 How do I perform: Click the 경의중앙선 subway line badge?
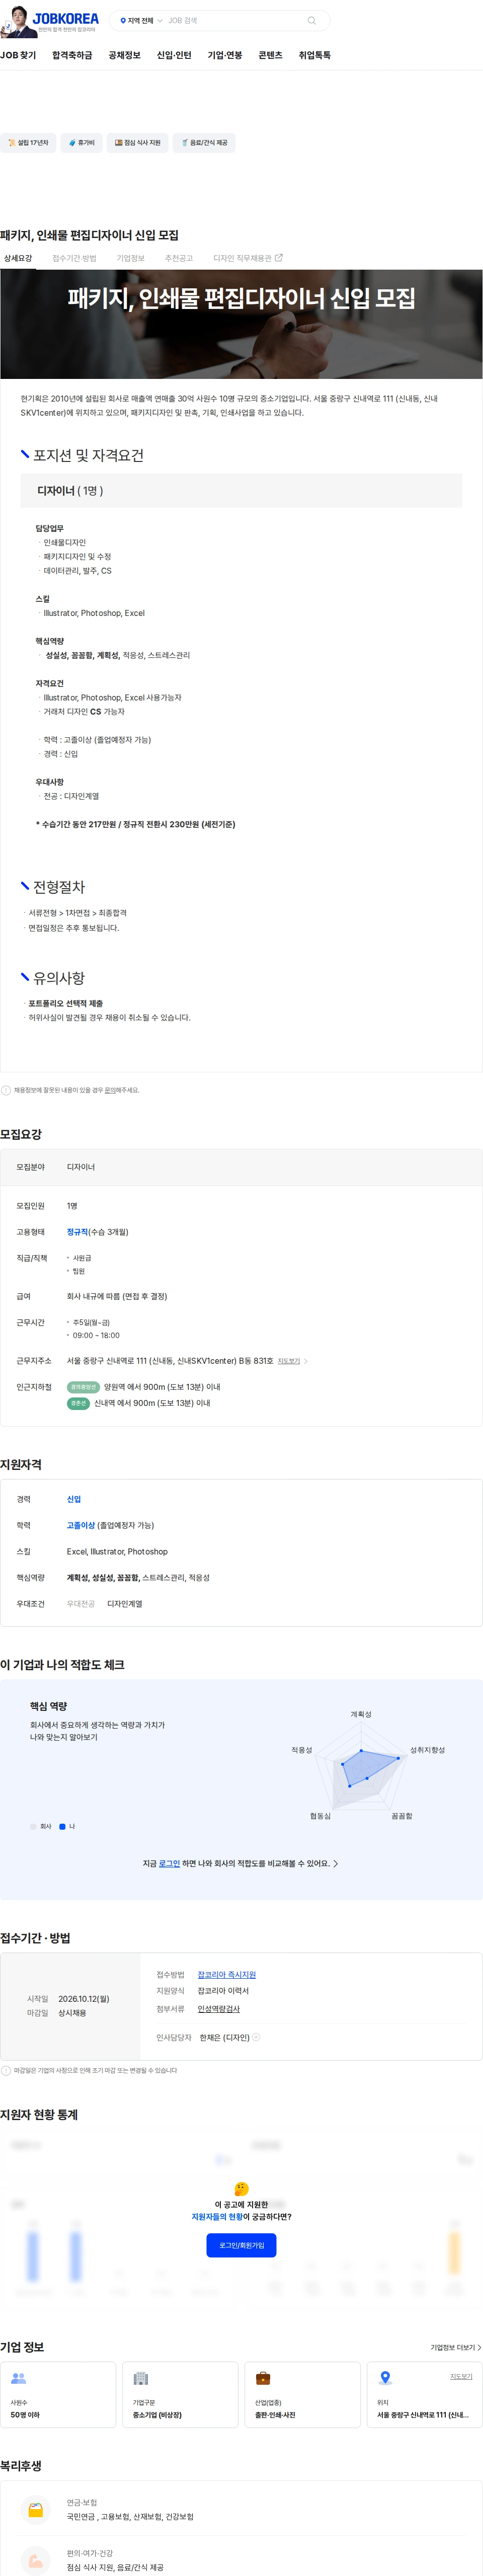tap(83, 1387)
